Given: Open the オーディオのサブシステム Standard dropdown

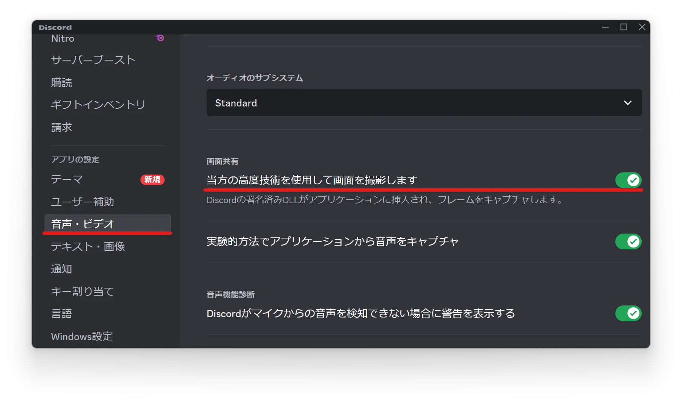Looking at the screenshot, I should 424,103.
